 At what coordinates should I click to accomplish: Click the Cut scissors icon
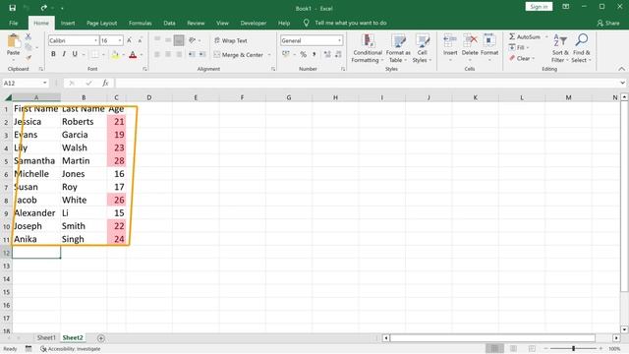tap(29, 36)
